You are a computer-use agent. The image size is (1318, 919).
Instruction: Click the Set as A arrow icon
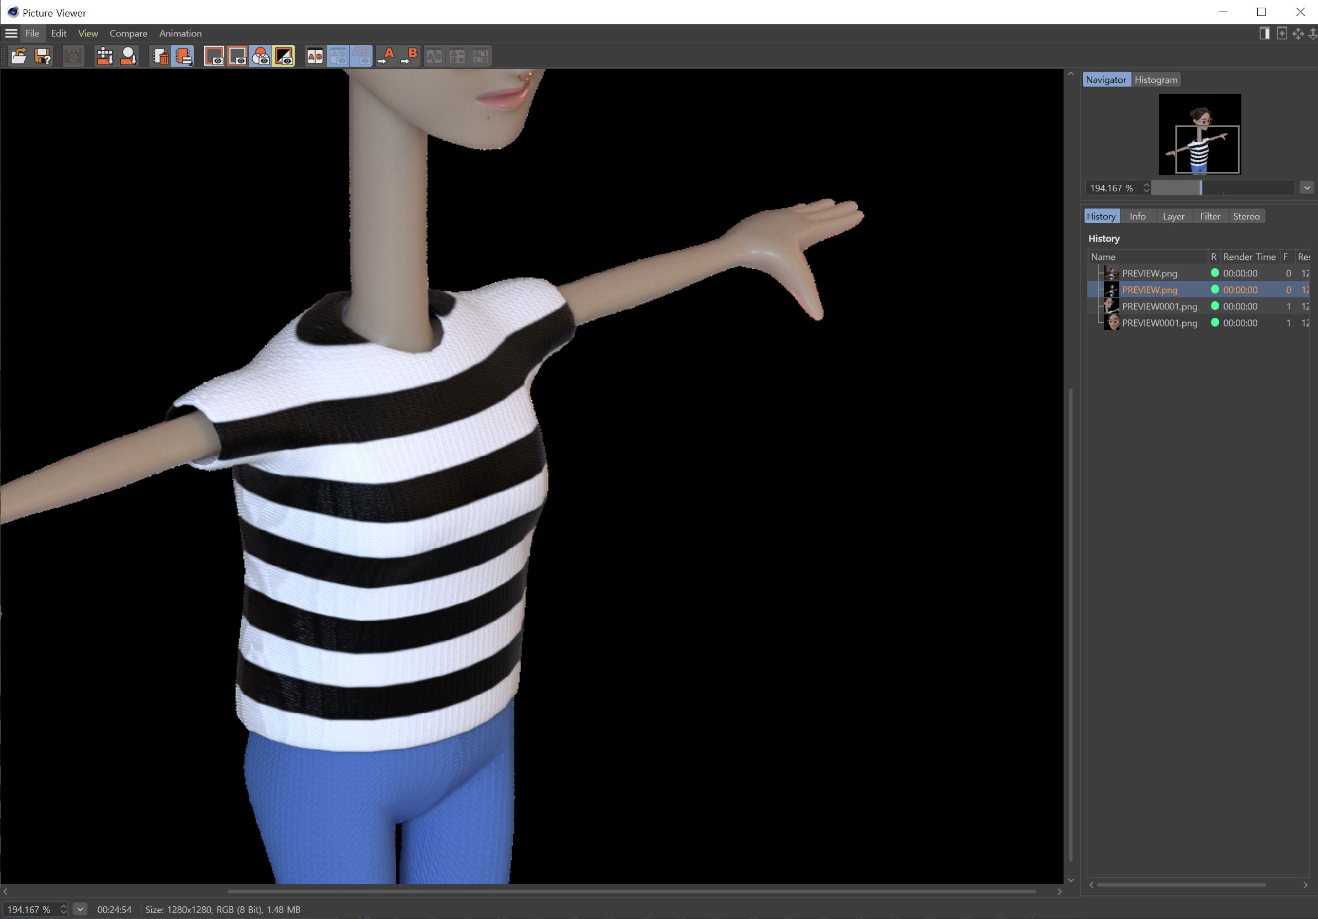pyautogui.click(x=386, y=56)
